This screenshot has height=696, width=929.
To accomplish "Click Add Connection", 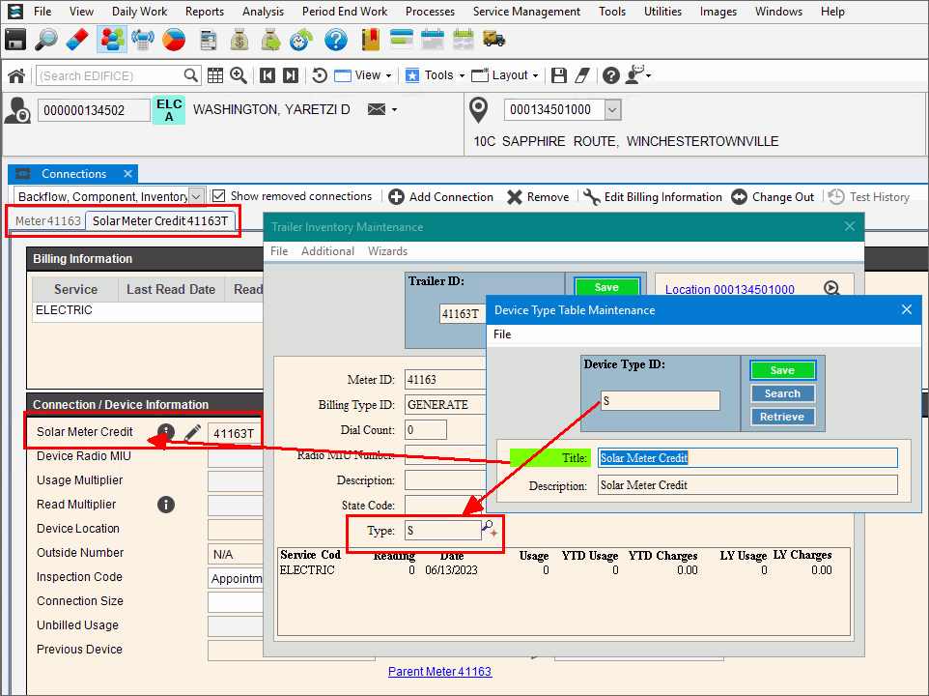I will (440, 197).
